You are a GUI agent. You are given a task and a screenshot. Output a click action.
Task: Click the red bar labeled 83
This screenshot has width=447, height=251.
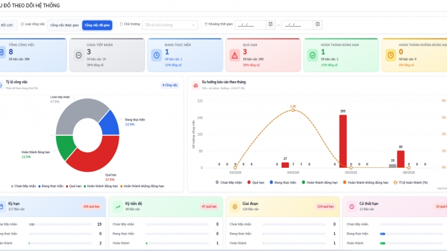(400, 159)
